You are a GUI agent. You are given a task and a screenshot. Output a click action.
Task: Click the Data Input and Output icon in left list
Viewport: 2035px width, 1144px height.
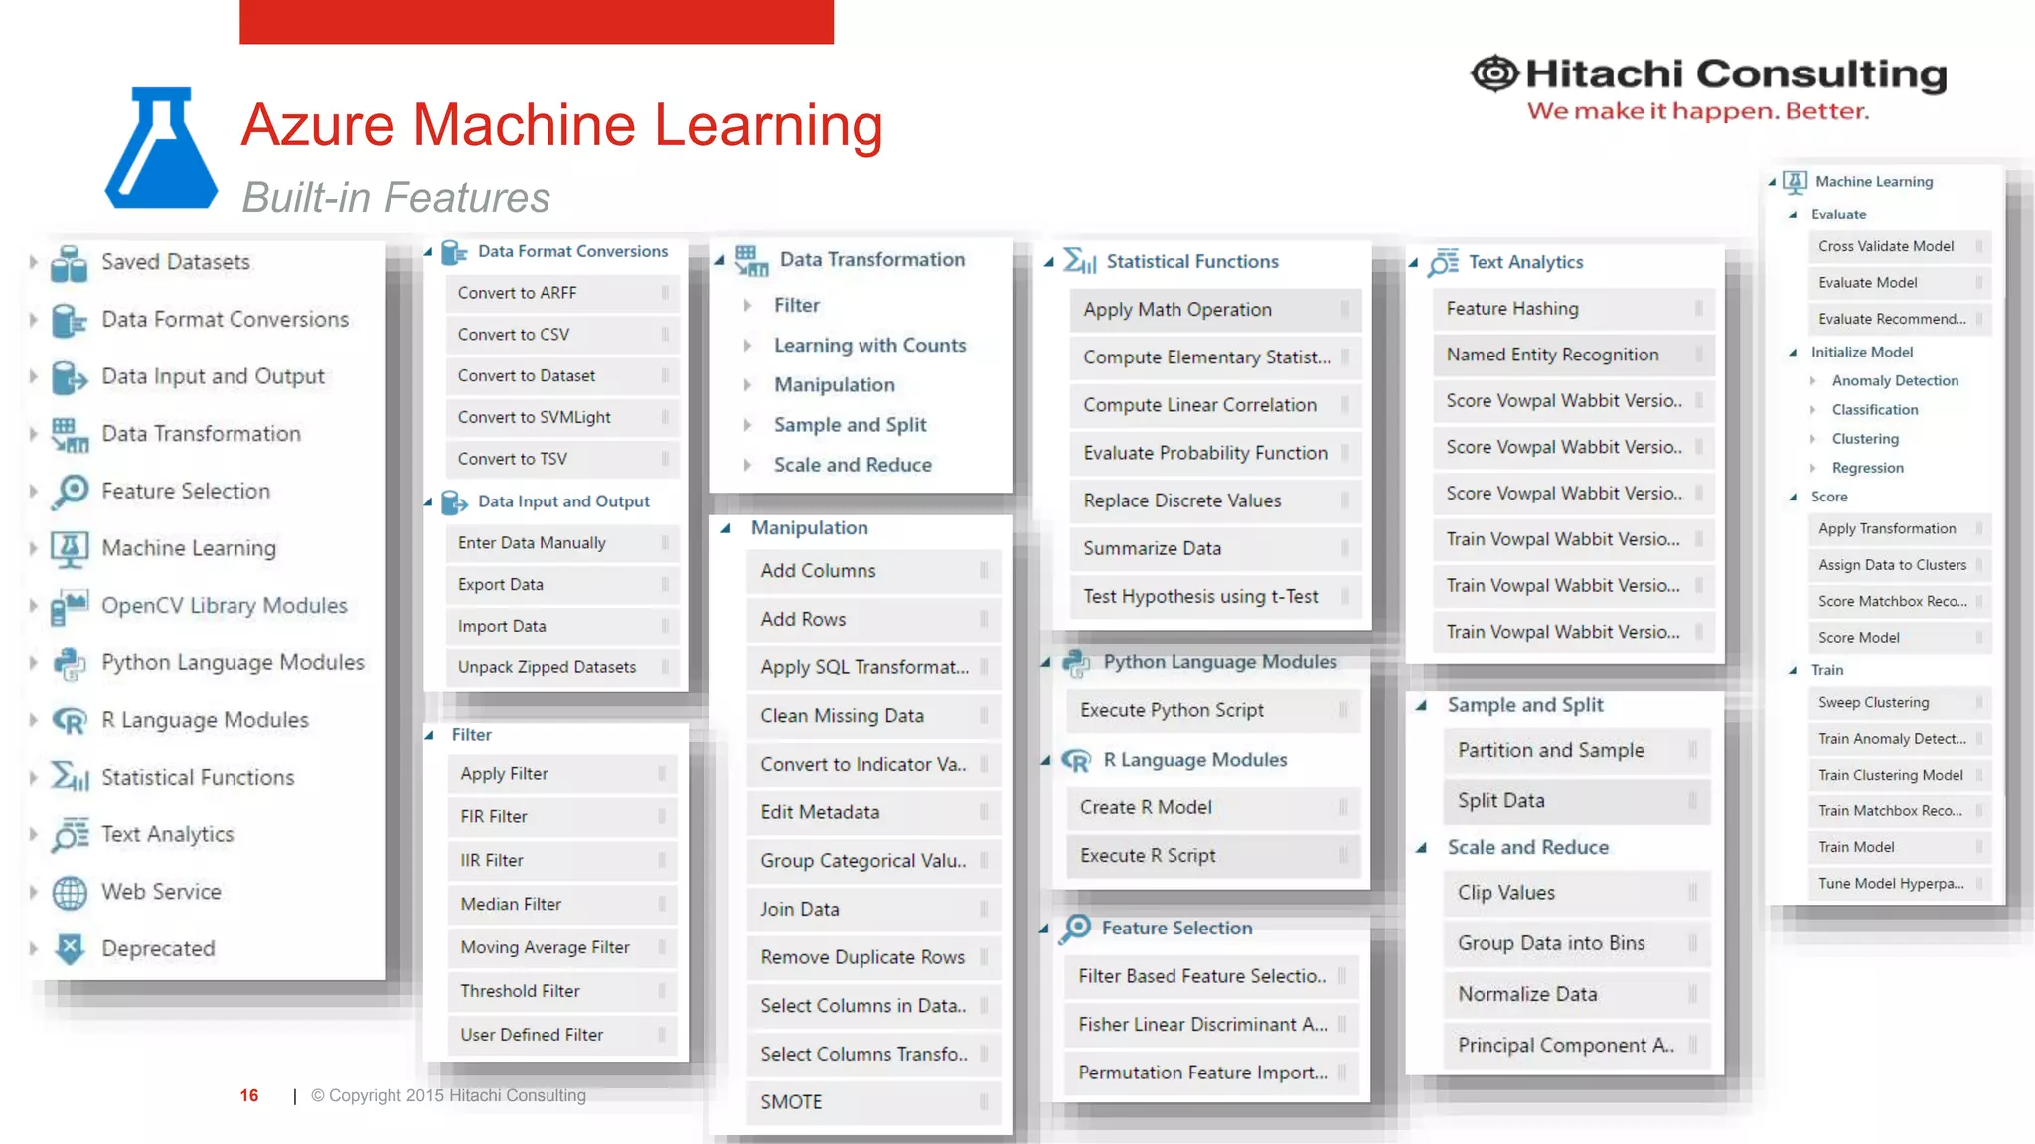pyautogui.click(x=70, y=377)
